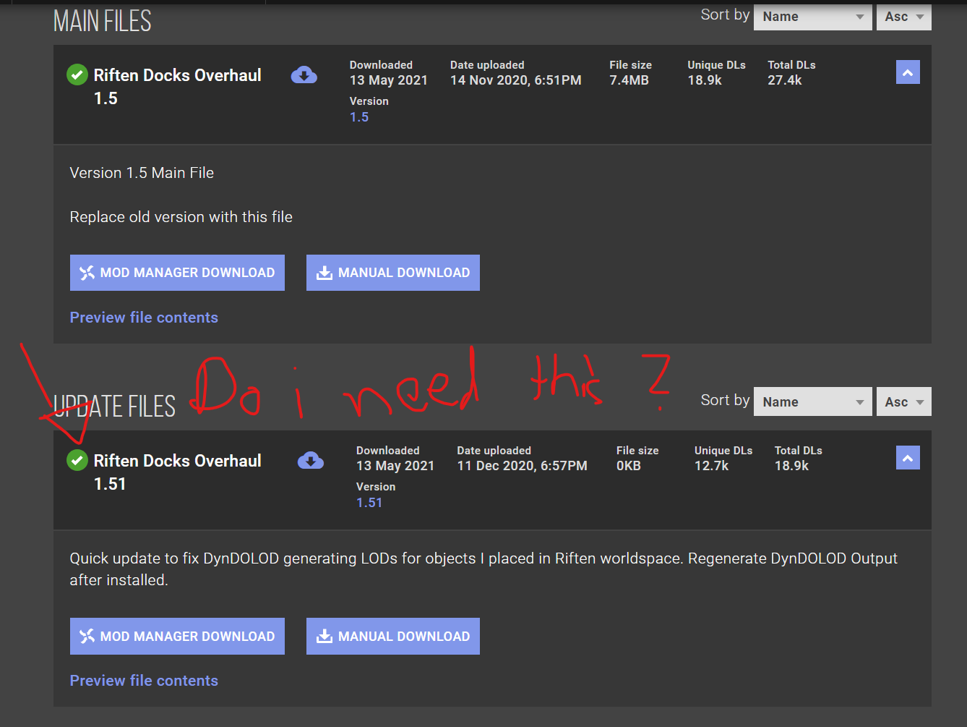Collapse the Riften Docks Overhaul 1.5 file panel
967x727 pixels.
(908, 72)
